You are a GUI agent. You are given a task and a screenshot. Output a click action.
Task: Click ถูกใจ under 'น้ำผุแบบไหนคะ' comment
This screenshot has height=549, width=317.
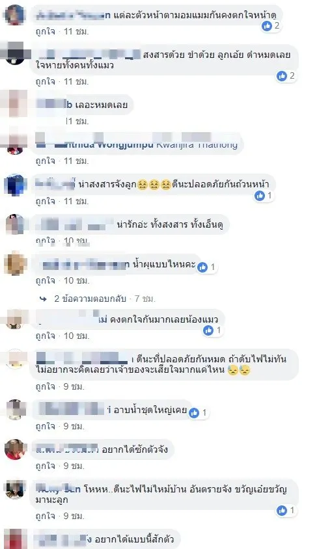45,281
